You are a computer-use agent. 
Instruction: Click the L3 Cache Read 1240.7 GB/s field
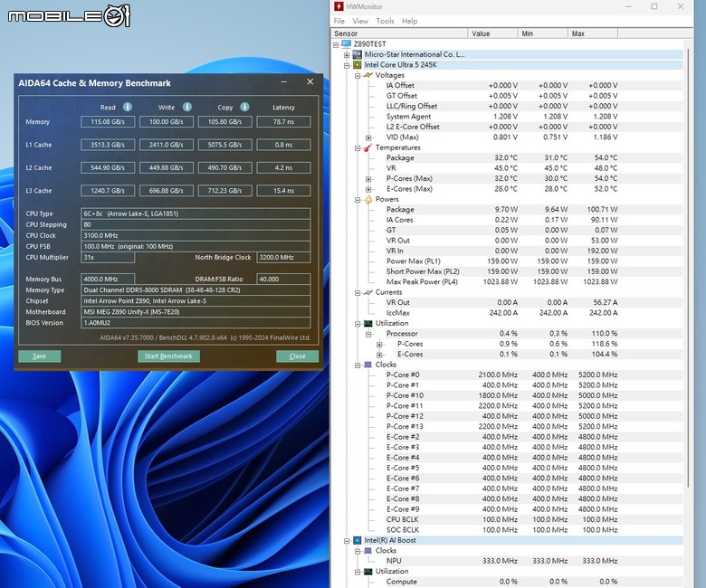tap(108, 190)
